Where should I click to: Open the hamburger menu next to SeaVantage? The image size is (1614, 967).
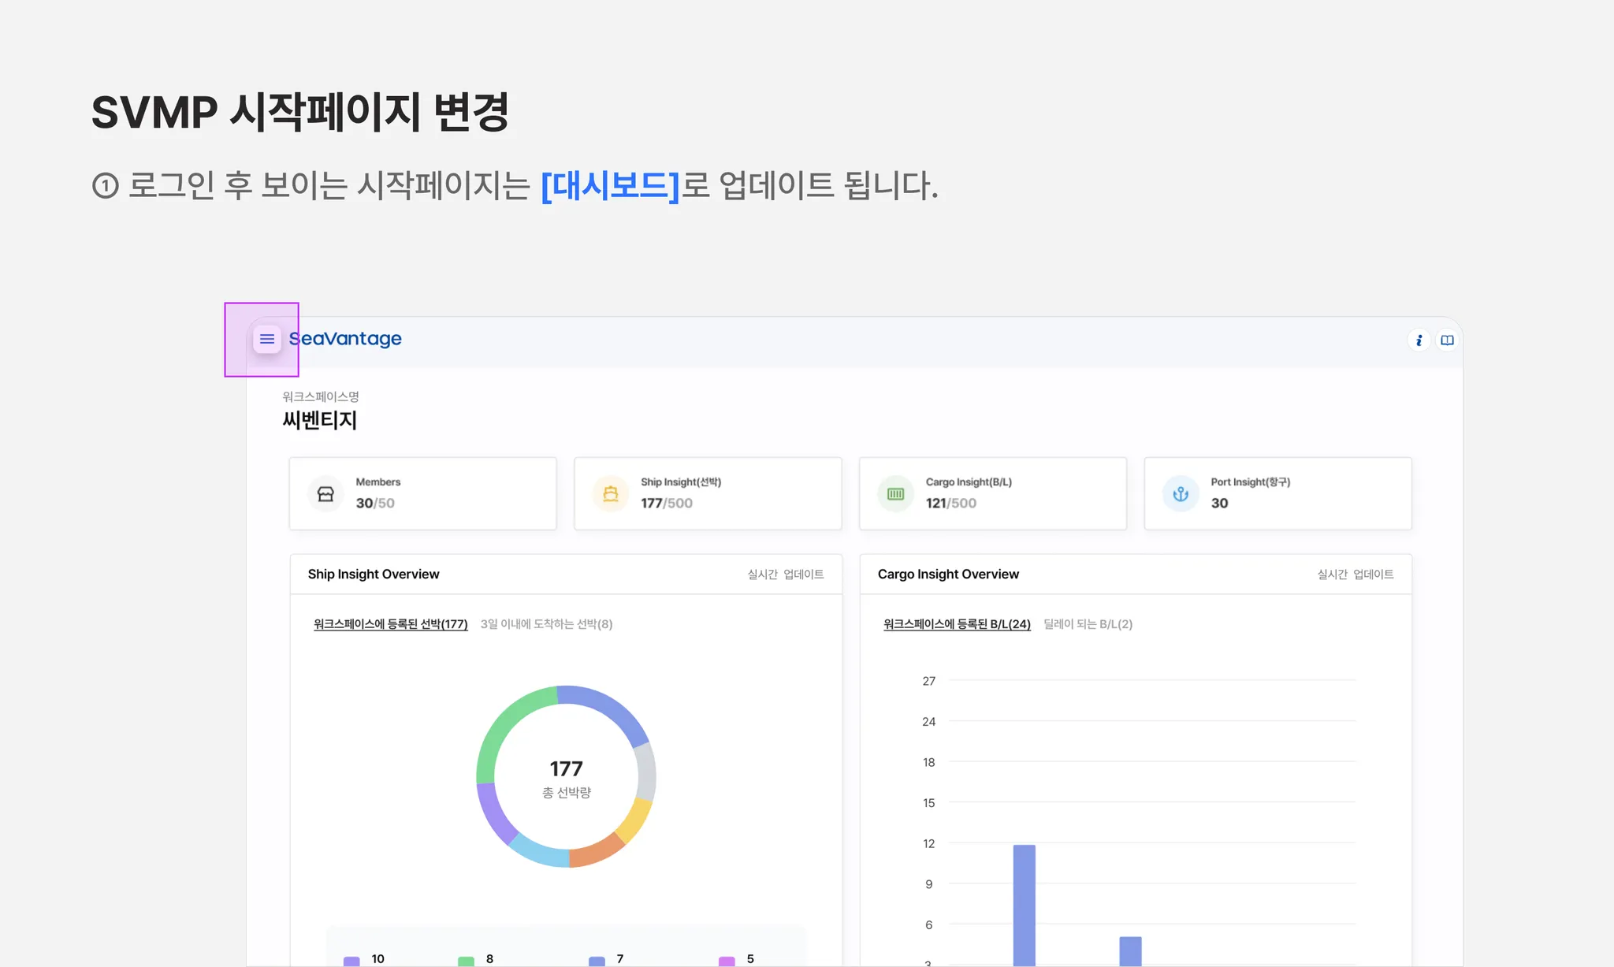267,339
